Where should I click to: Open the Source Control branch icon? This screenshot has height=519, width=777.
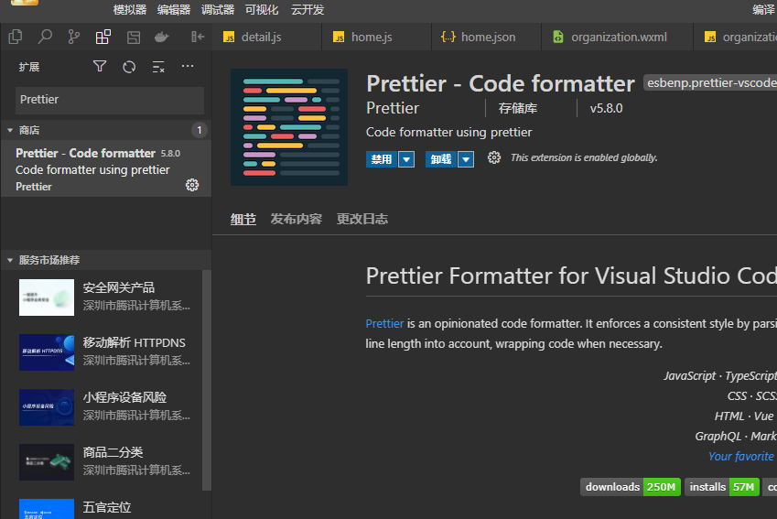(74, 37)
